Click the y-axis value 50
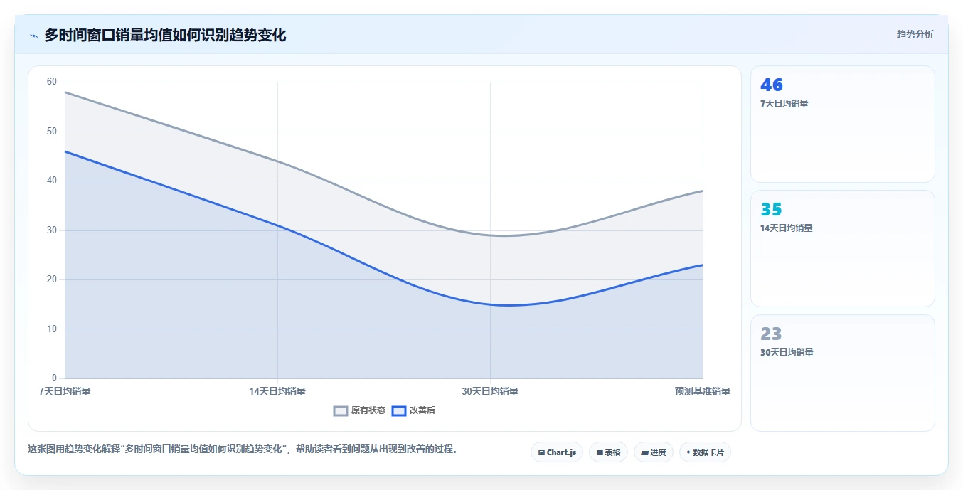Image resolution: width=963 pixels, height=490 pixels. tap(51, 132)
